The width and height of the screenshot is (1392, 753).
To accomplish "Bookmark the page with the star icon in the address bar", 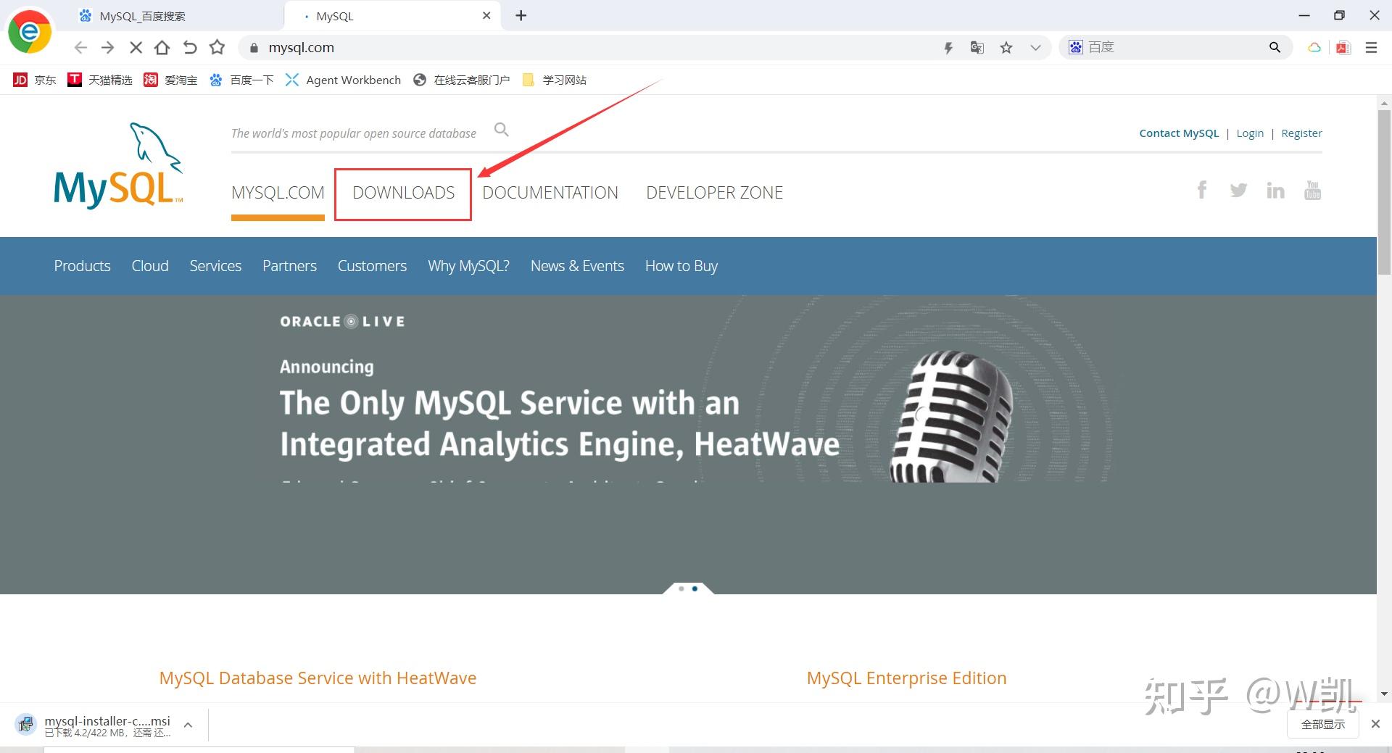I will tap(1006, 48).
